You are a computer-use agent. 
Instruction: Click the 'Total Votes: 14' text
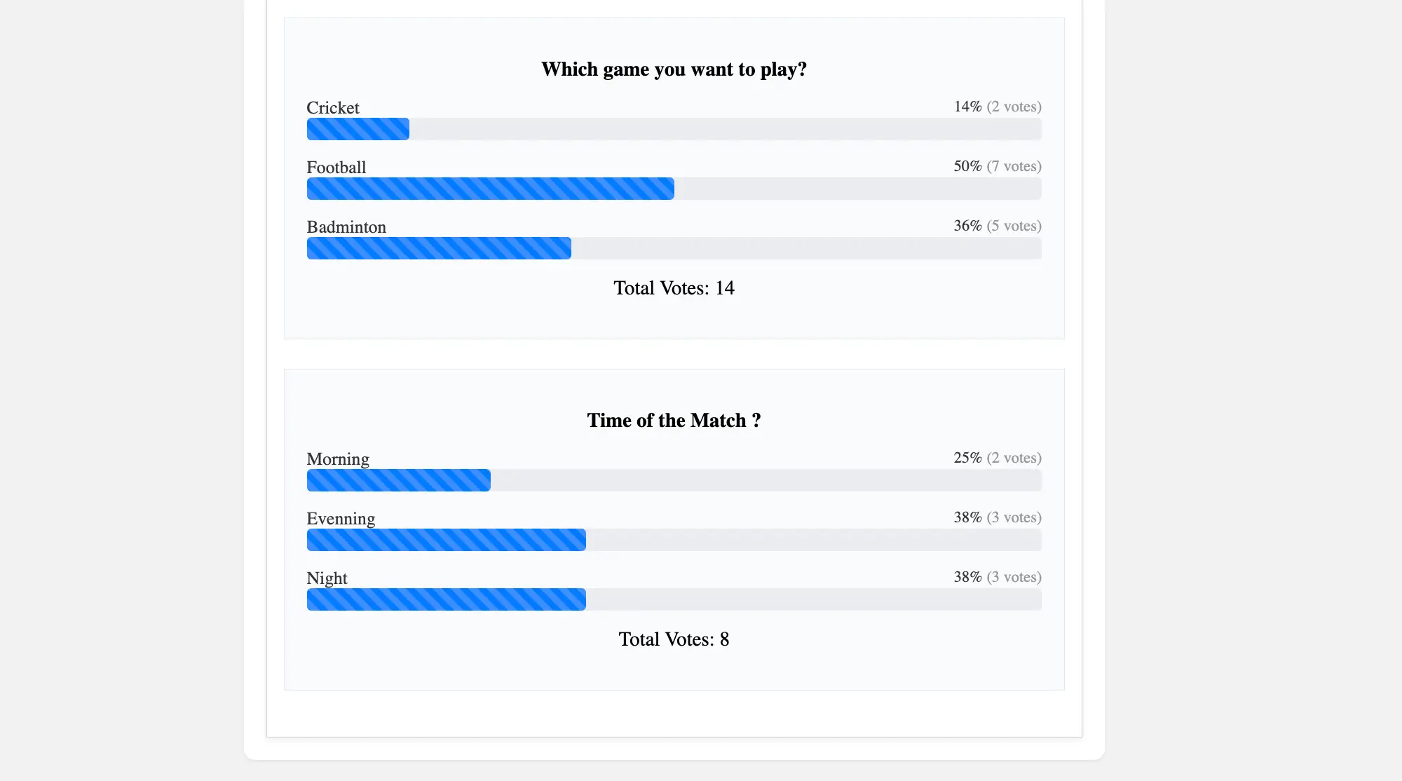pos(674,288)
